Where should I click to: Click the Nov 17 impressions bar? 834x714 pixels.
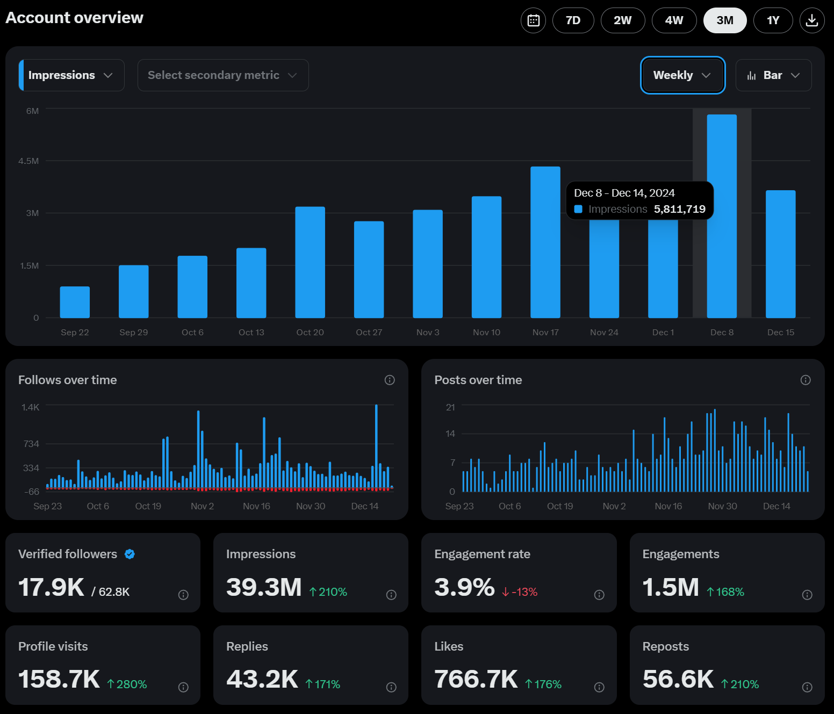[545, 242]
